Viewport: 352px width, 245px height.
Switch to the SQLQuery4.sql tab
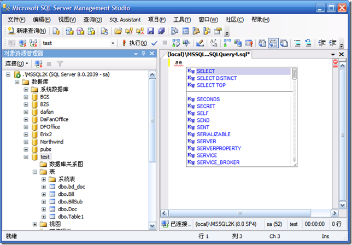point(208,54)
